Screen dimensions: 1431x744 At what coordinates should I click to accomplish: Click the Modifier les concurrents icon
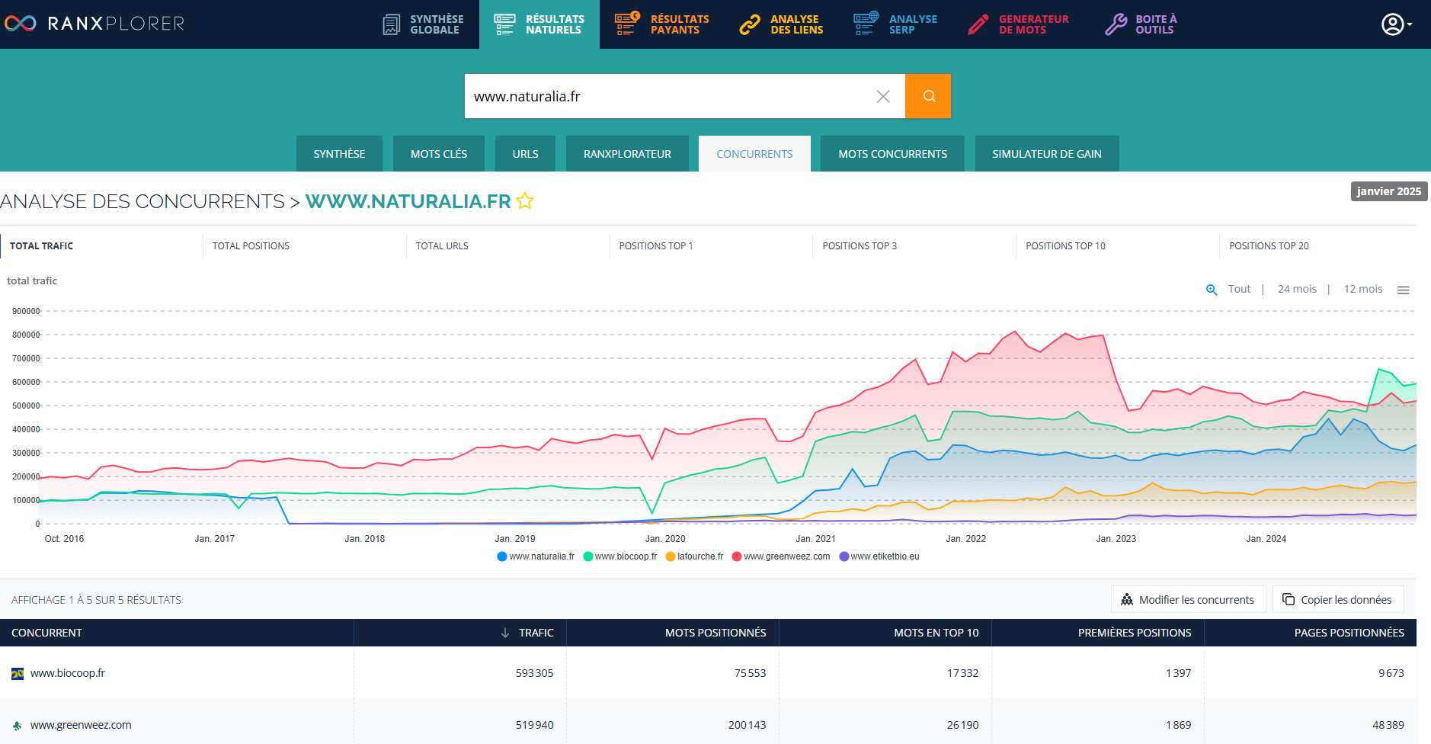pyautogui.click(x=1127, y=600)
